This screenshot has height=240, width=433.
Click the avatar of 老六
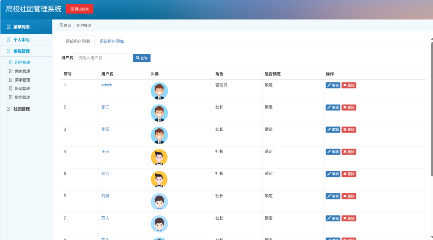(x=159, y=180)
